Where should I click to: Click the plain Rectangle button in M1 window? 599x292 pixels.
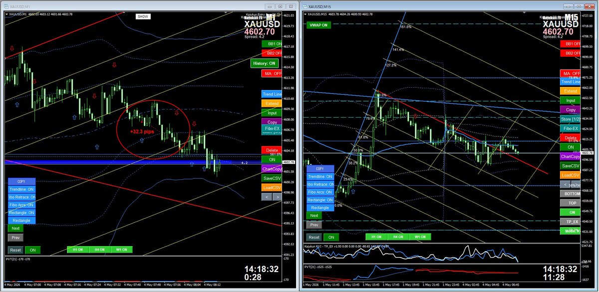(x=21, y=220)
